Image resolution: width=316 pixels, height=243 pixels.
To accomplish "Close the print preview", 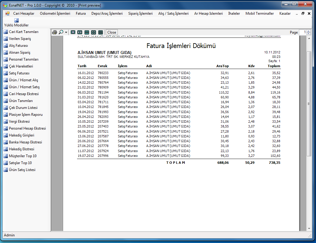I will (x=112, y=32).
